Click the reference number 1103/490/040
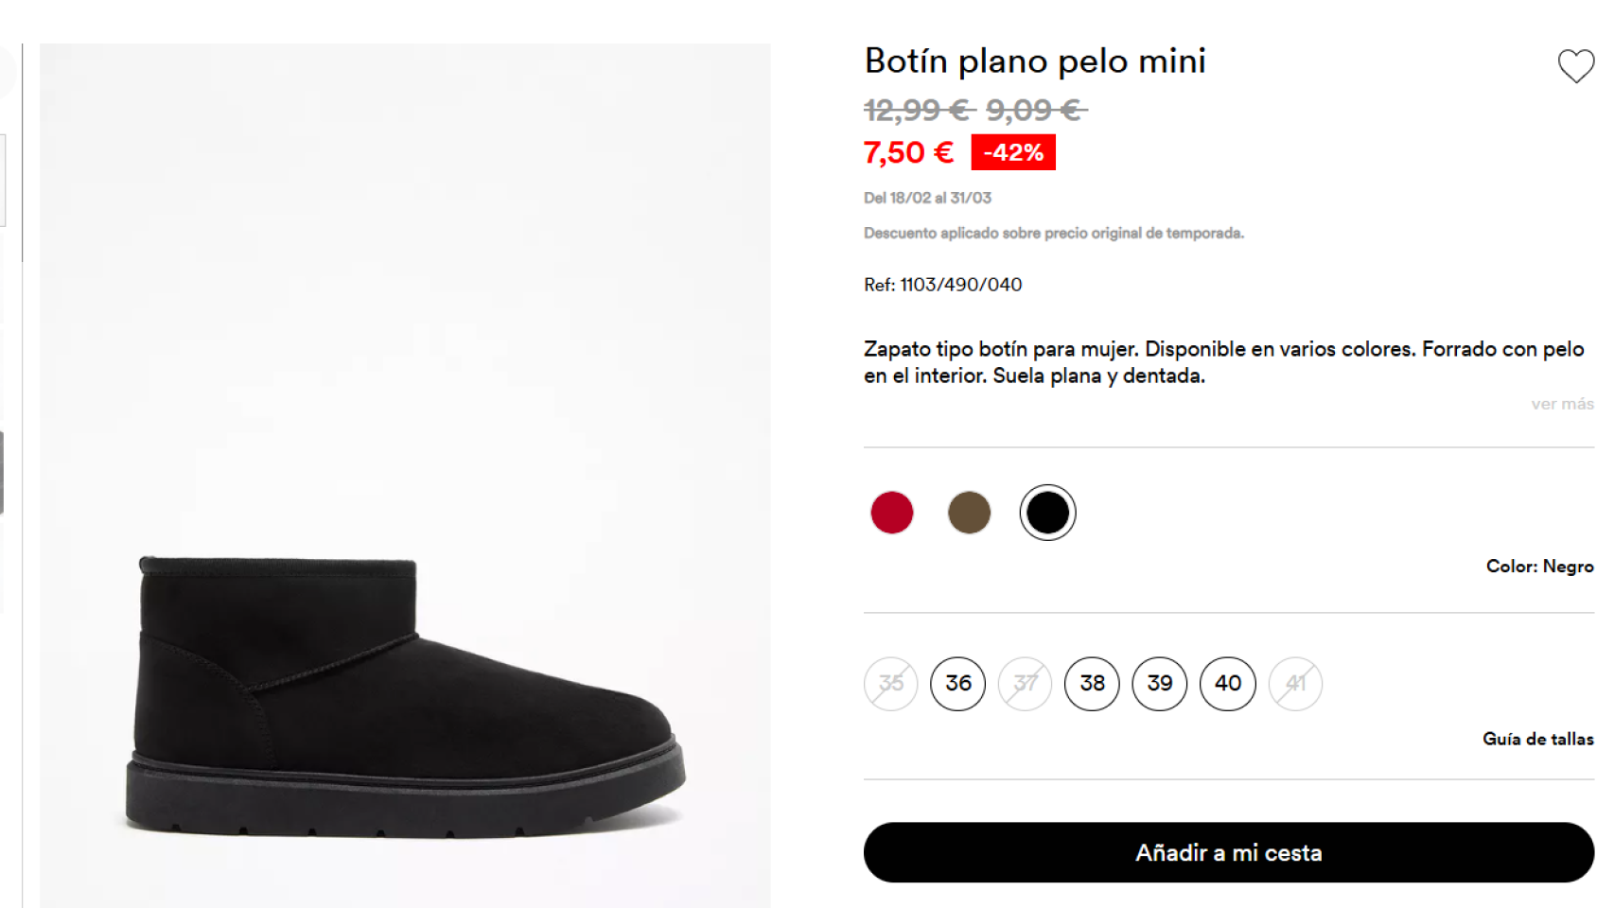 pos(942,284)
